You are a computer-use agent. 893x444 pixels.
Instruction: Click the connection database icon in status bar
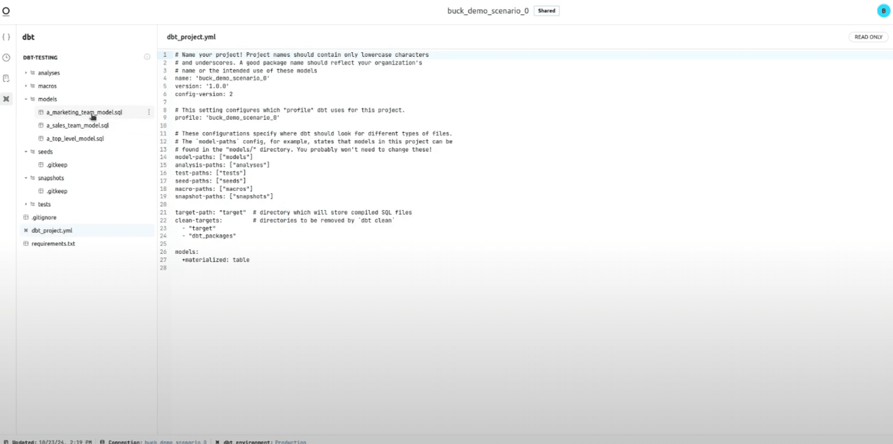pos(102,441)
